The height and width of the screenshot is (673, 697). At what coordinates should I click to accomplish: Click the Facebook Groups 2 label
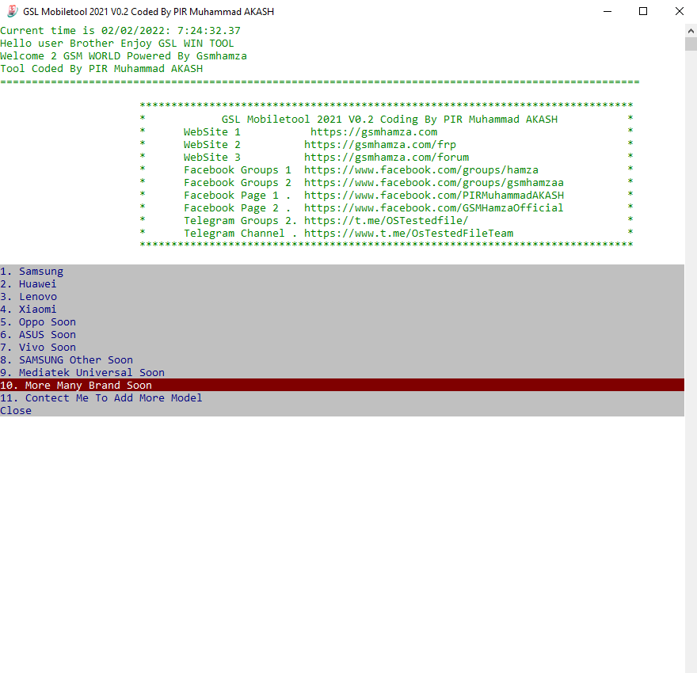[238, 183]
